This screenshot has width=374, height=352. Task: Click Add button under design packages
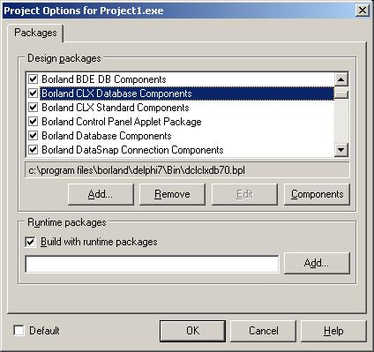click(101, 194)
